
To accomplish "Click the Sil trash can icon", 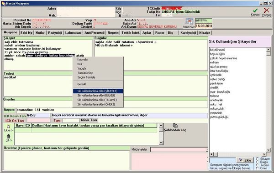I will click(x=8, y=136).
